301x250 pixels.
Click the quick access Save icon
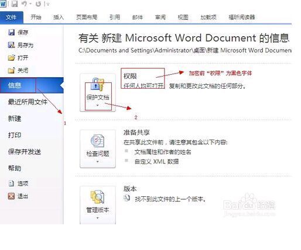[15, 4]
